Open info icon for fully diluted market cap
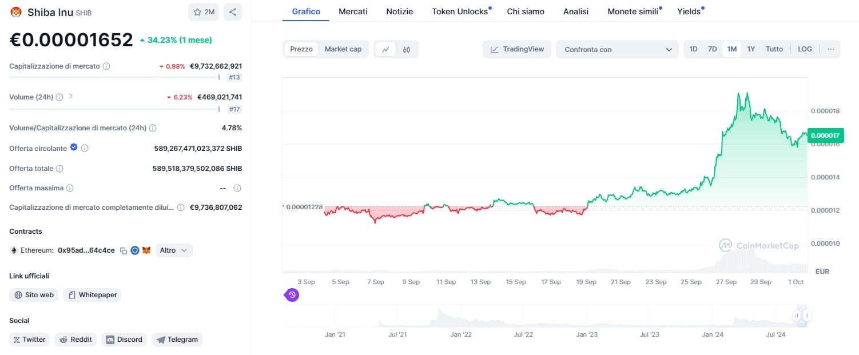Screen dimensions: 859x355 (x=181, y=208)
